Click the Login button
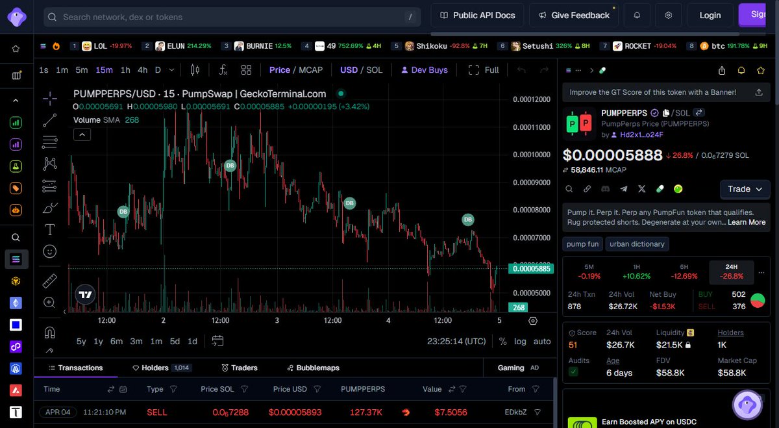779x428 pixels. [x=710, y=15]
